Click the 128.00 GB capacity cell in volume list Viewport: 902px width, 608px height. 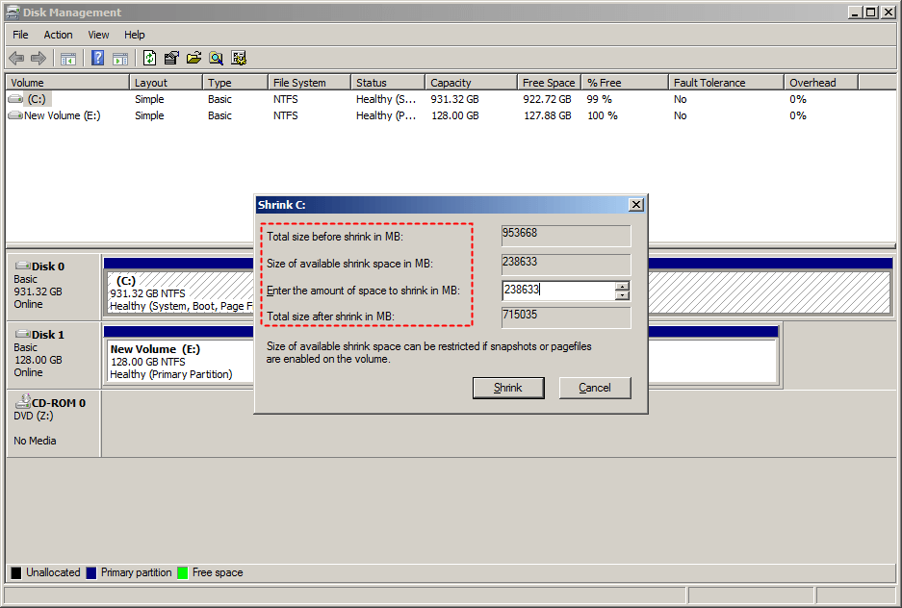coord(455,115)
